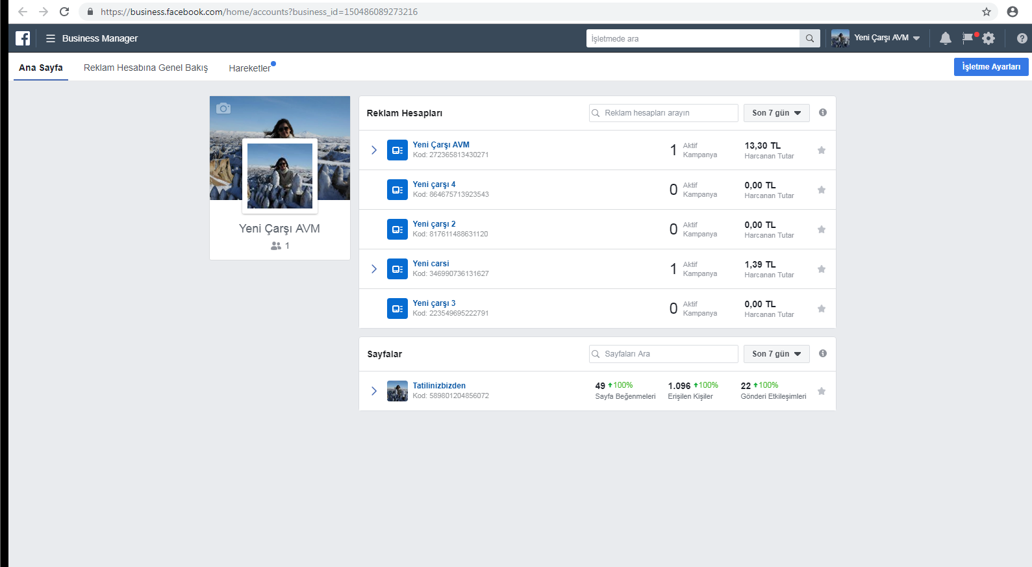The width and height of the screenshot is (1032, 567).
Task: Favorite the Tatilinizbizden page
Action: tap(822, 391)
